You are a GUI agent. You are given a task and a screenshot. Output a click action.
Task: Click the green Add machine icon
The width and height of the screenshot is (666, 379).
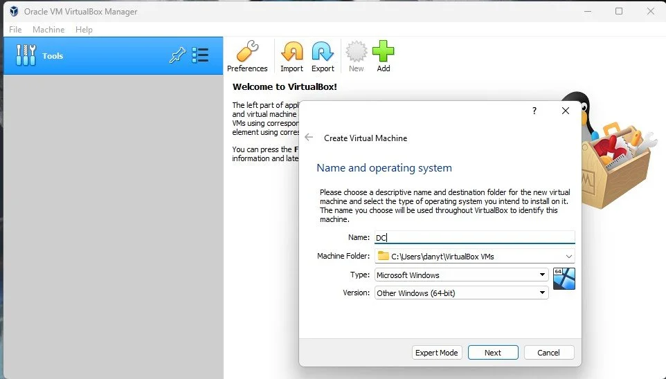click(383, 51)
